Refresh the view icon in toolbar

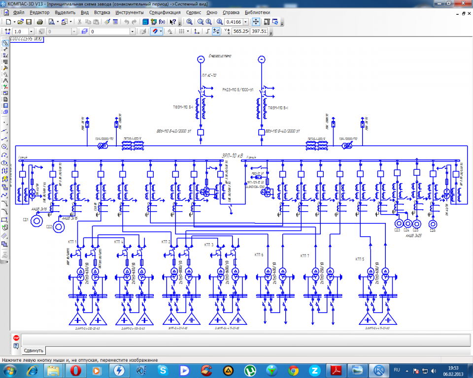coord(275,22)
